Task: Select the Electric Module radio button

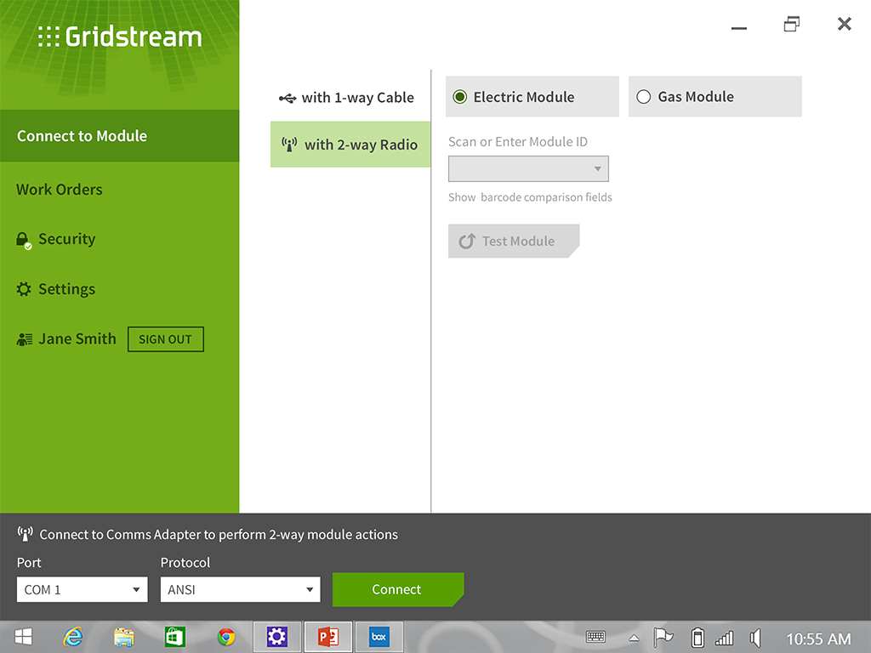Action: point(460,97)
